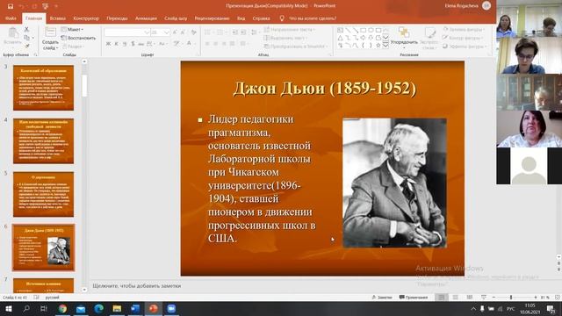562x316 pixels.
Task: Select the rectangle shape in shapes gallery
Action: point(363,30)
